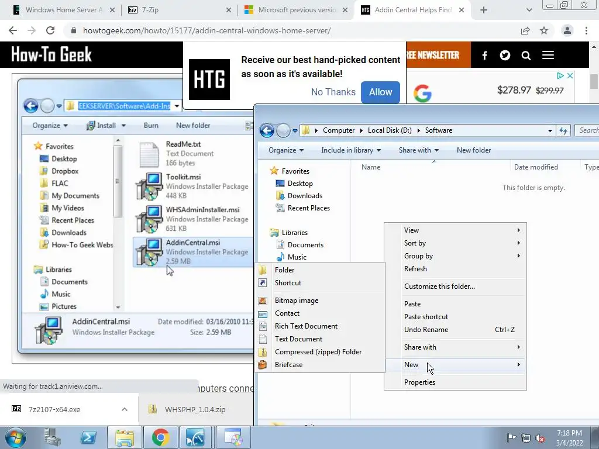
Task: Open Chrome profile avatar
Action: (567, 30)
